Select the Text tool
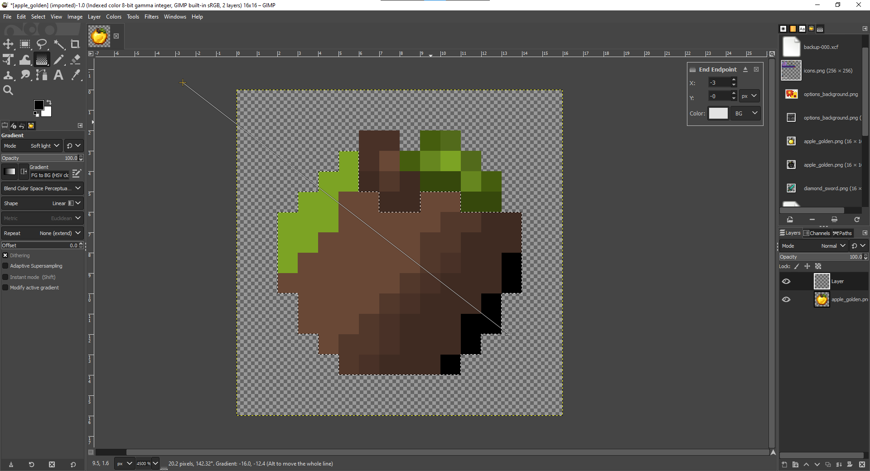The width and height of the screenshot is (870, 471). 58,75
